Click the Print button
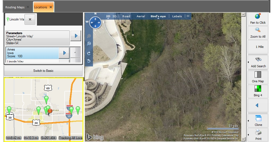The image size is (273, 142). (x=258, y=134)
